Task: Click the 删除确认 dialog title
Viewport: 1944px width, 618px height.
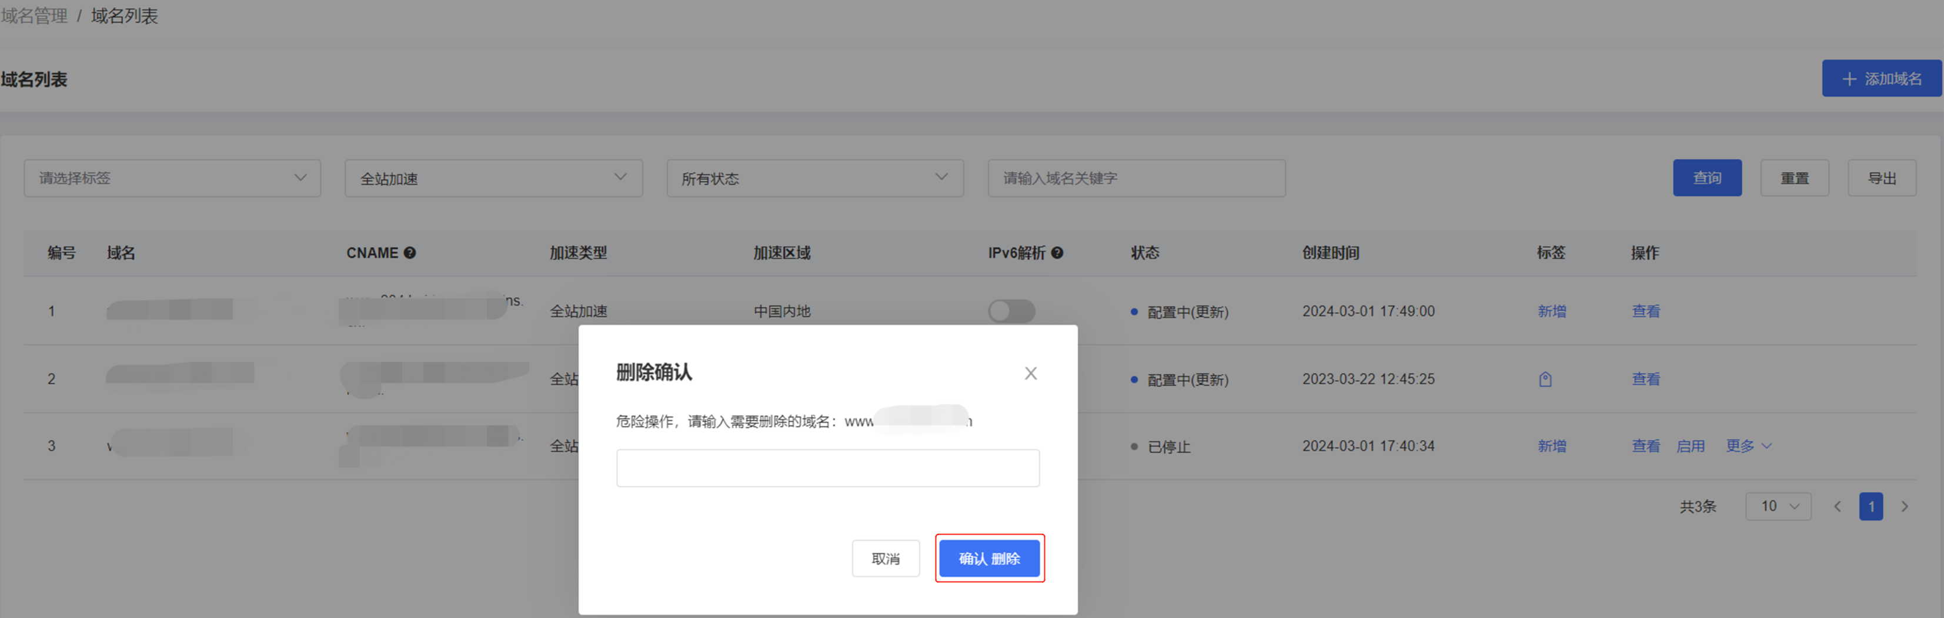Action: point(653,372)
